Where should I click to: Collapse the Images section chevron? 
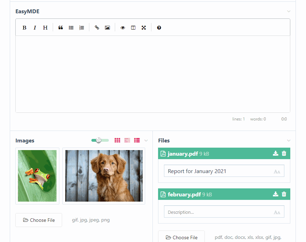pos(146,141)
